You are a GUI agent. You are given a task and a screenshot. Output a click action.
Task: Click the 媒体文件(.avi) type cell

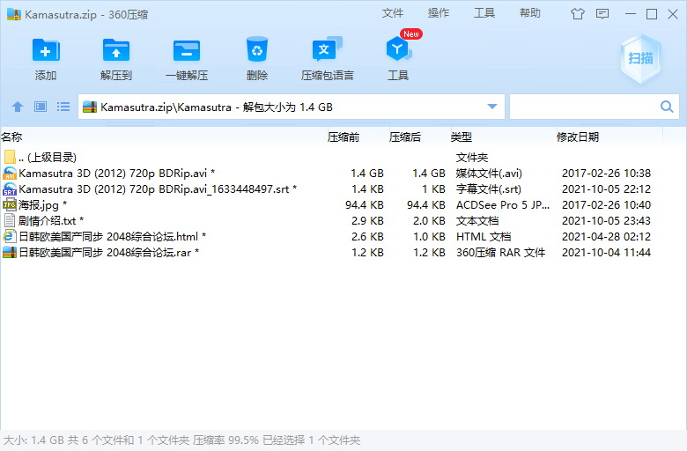coord(489,174)
